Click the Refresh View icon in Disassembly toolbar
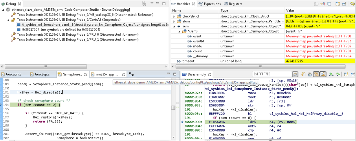 (303, 74)
